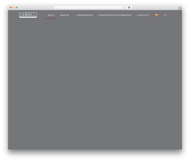Open a new tab with the plus button
Screen dimensions: 190x161
180,8
